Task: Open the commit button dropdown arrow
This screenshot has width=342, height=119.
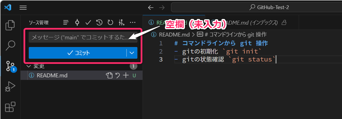Action: point(132,53)
